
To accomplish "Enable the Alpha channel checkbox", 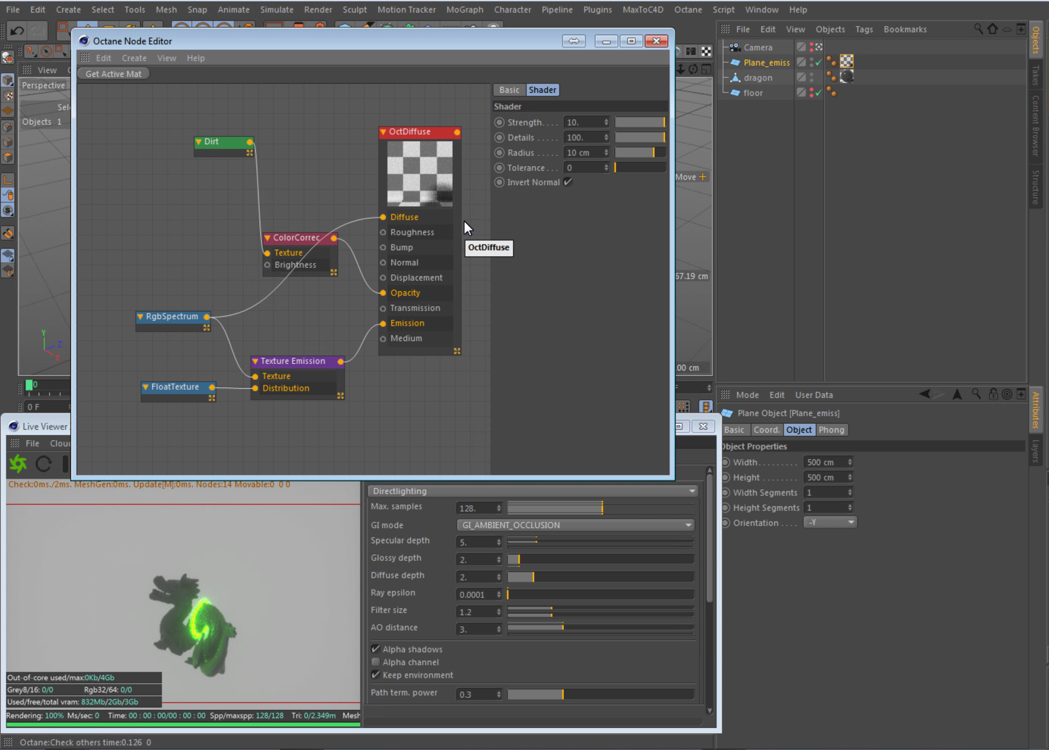I will [376, 662].
